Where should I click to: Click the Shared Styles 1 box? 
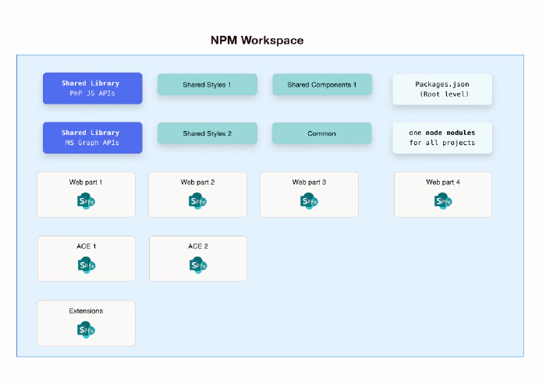point(207,84)
